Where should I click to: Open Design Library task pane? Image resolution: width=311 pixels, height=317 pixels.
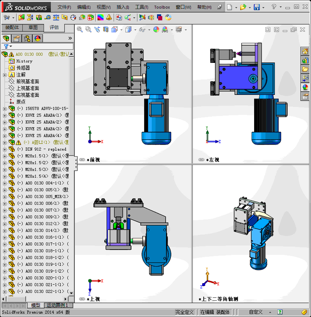(305, 61)
